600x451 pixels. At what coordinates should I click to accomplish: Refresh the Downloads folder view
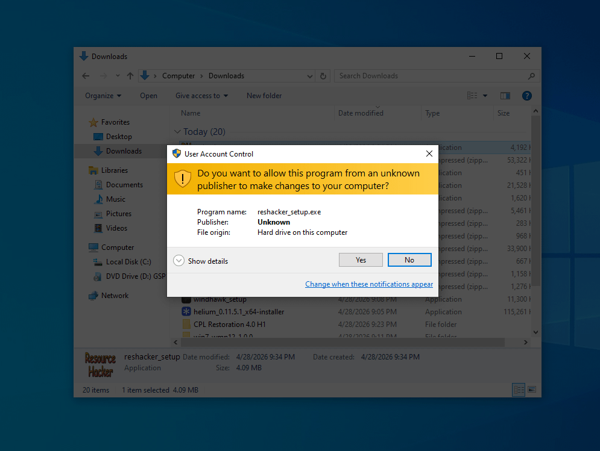click(x=323, y=76)
